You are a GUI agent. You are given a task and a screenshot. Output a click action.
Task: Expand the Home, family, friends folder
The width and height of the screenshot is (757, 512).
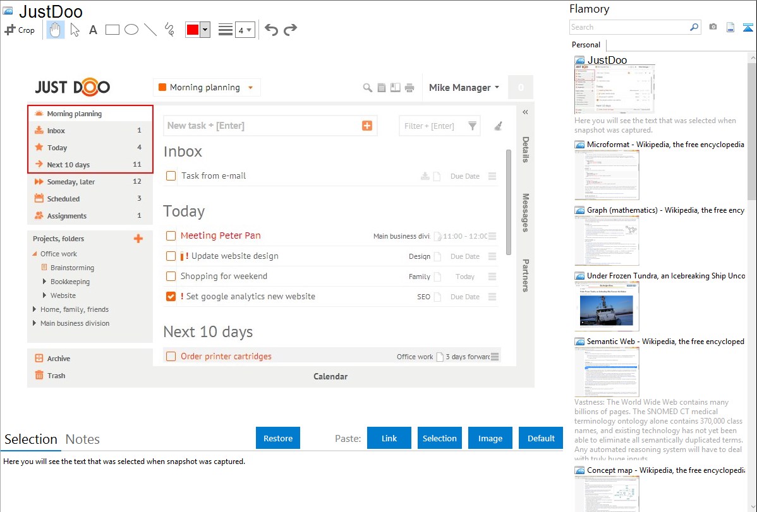pos(34,309)
